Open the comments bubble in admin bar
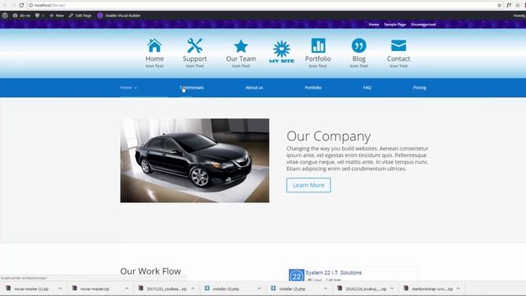The image size is (526, 296). pyautogui.click(x=37, y=16)
